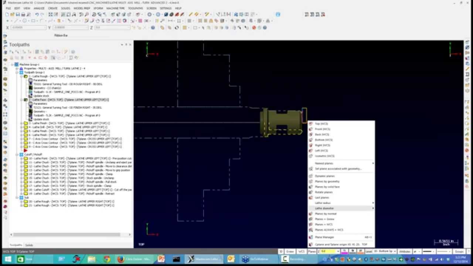Click the Print icon

tap(23, 14)
